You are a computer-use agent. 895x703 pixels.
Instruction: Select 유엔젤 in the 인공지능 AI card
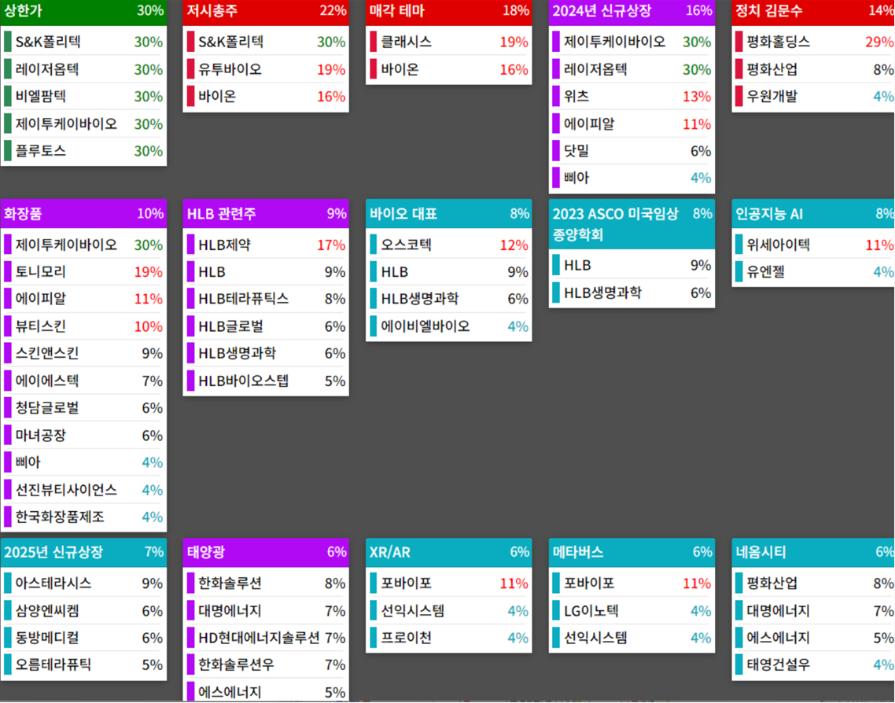click(x=813, y=271)
